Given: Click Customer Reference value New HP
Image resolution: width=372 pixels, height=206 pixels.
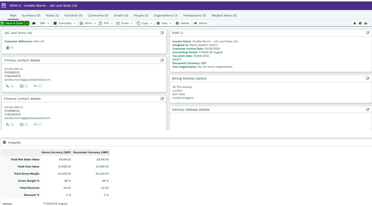Looking at the screenshot, I should (39, 41).
